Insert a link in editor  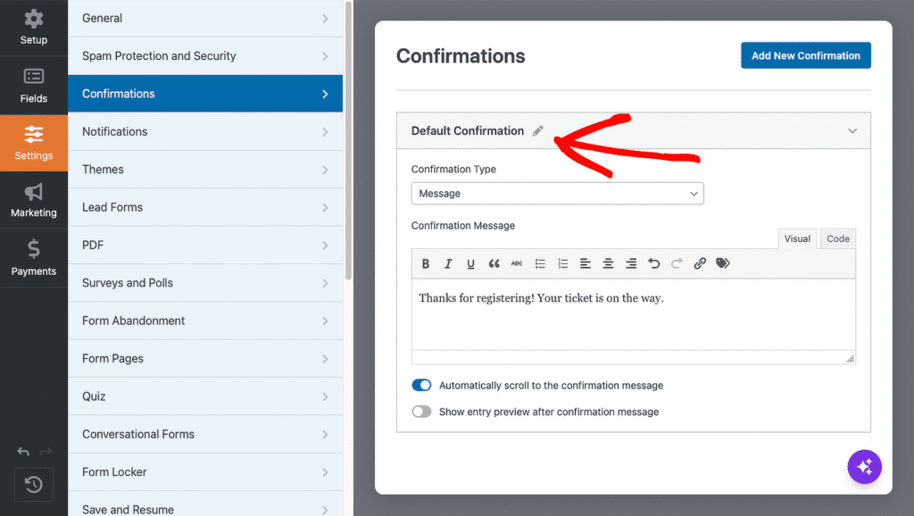pos(700,263)
